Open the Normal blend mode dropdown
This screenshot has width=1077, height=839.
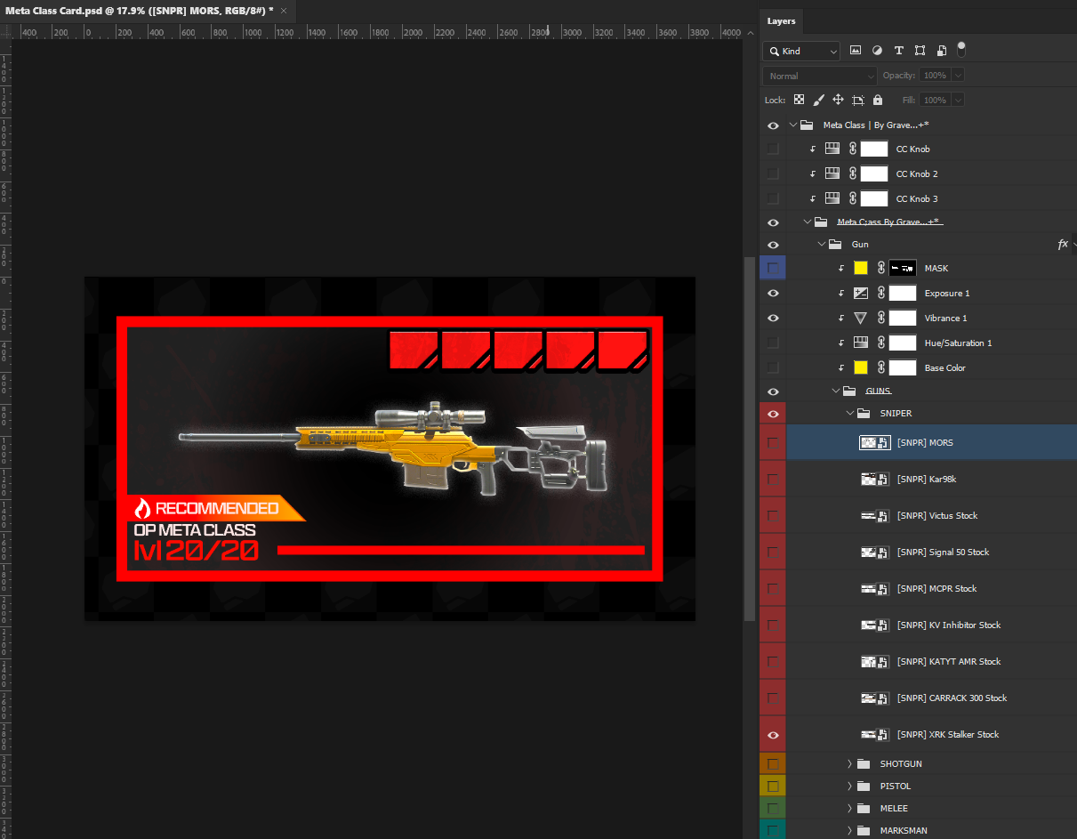819,76
